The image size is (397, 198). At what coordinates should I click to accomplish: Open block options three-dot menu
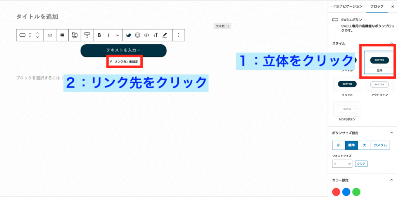(178, 35)
